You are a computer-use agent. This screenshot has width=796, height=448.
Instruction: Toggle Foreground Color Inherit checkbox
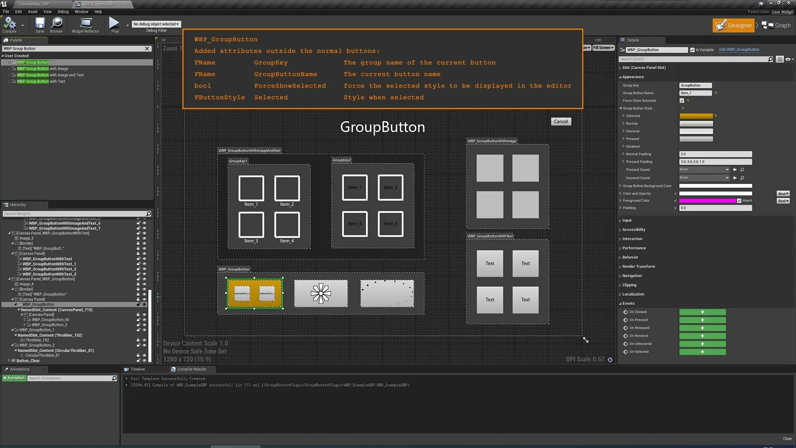[x=739, y=201]
